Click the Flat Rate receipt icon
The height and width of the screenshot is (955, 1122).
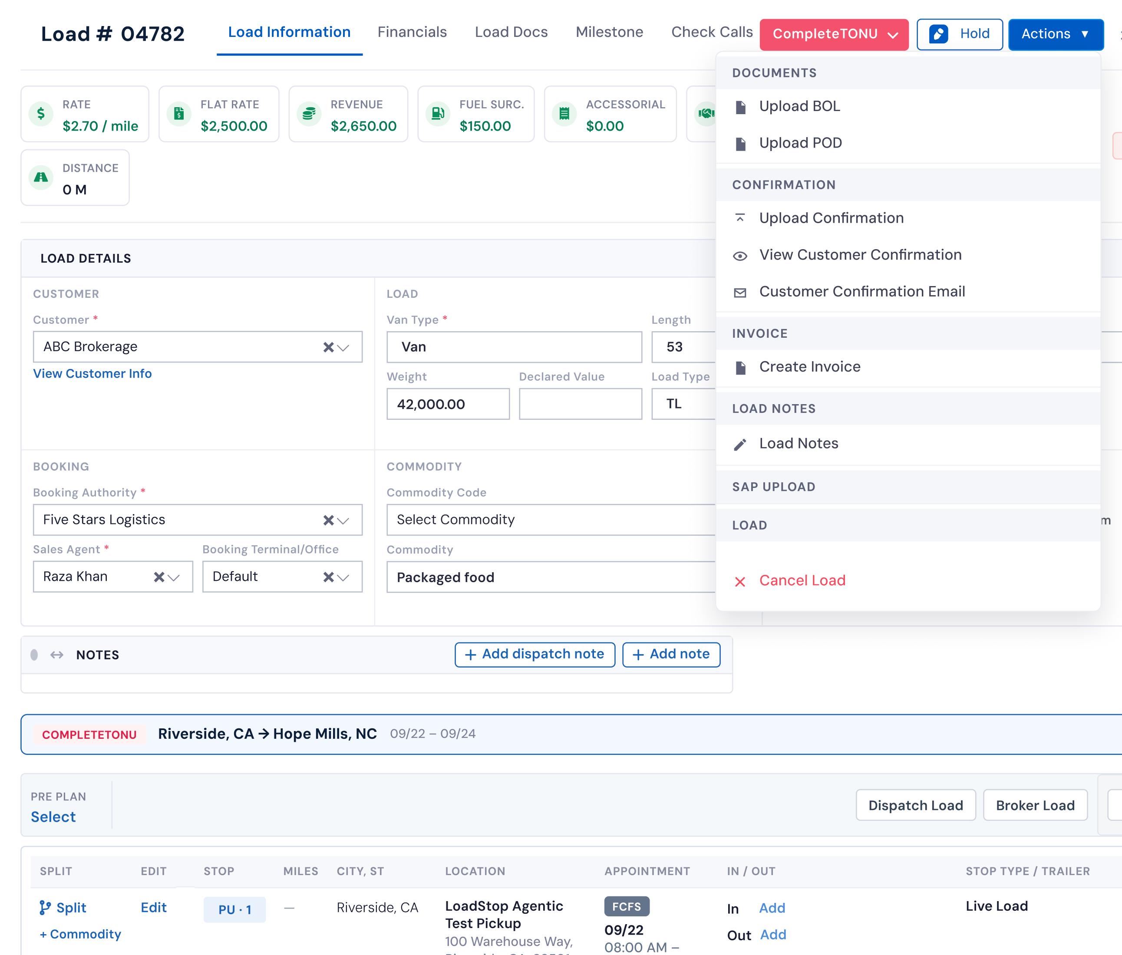179,114
